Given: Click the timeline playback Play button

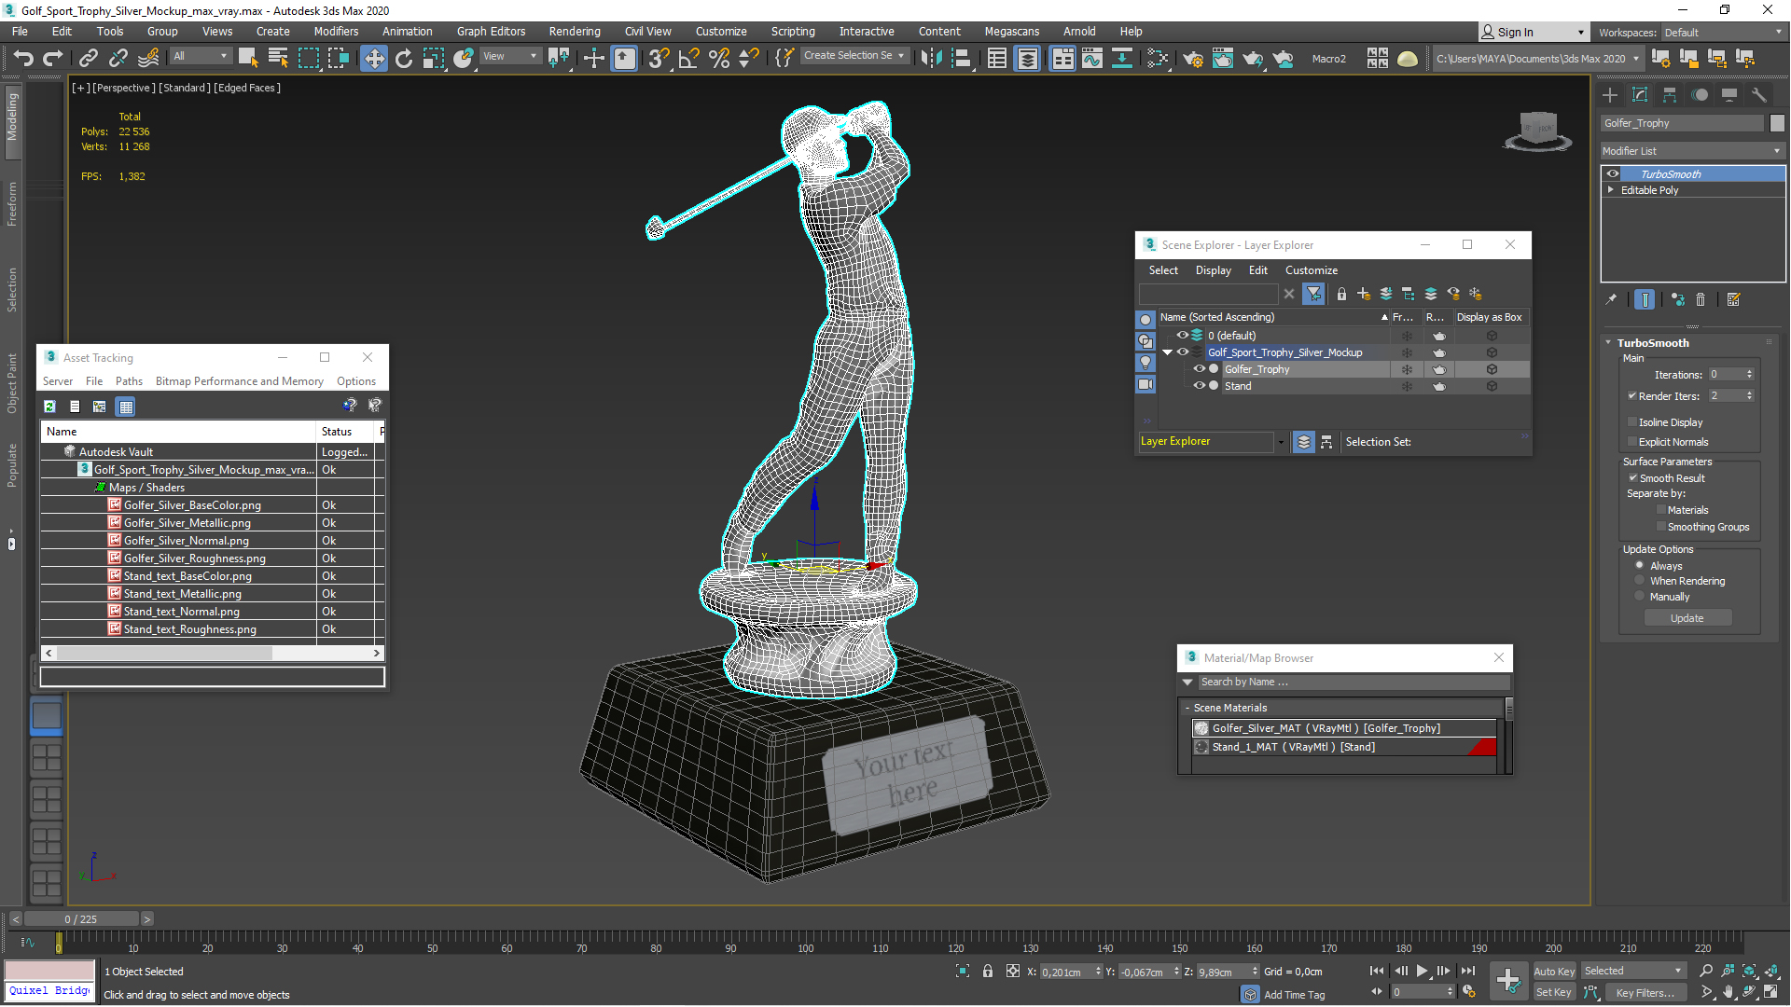Looking at the screenshot, I should [1422, 972].
